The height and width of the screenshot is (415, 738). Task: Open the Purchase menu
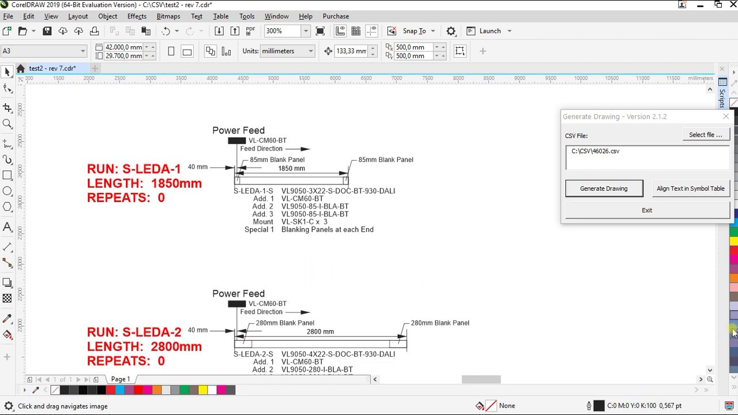[x=336, y=16]
